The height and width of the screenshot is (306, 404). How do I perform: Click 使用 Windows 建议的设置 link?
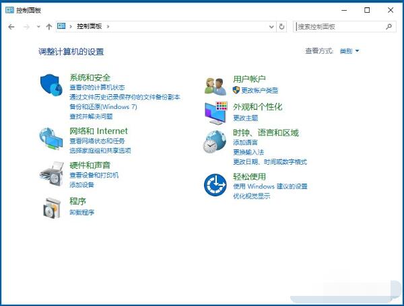(x=270, y=186)
